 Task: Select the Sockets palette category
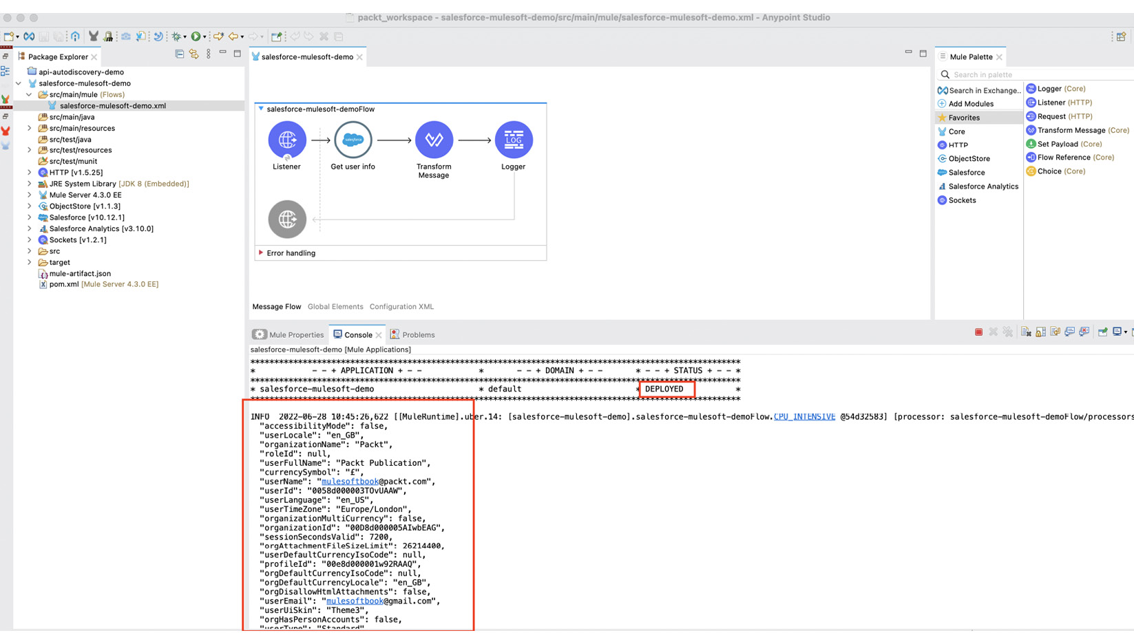pos(957,200)
